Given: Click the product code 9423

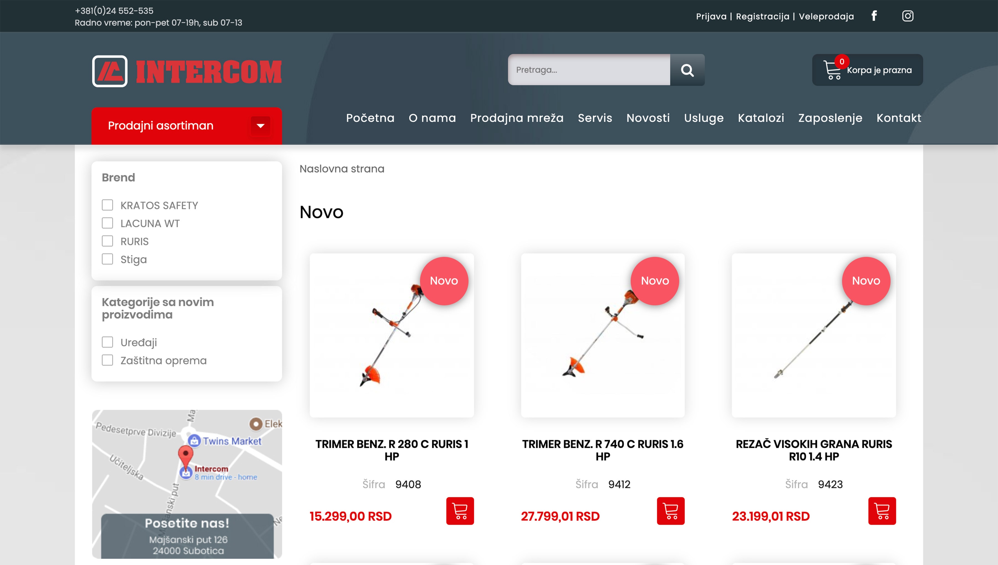Looking at the screenshot, I should point(830,484).
